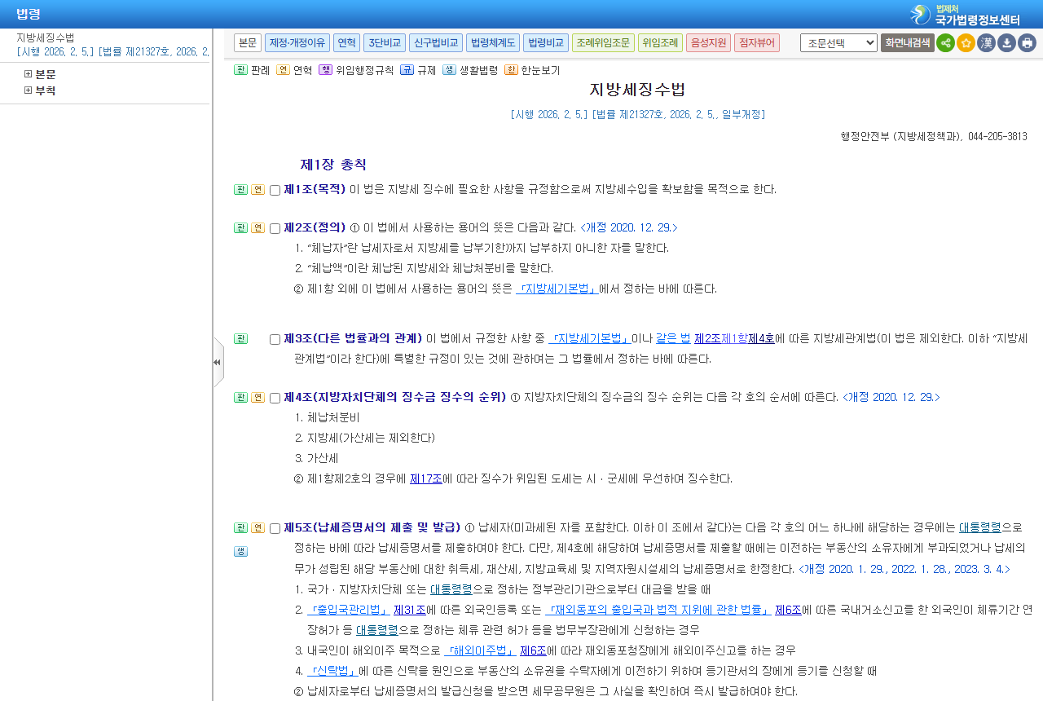This screenshot has width=1043, height=701.
Task: Open the 법령체계도 tab
Action: pos(492,43)
